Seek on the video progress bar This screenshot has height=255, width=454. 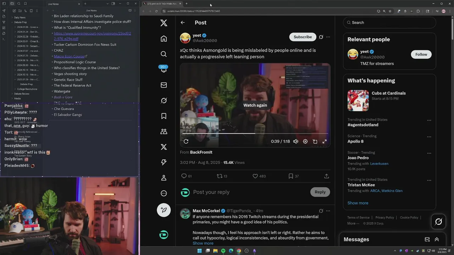point(255,134)
